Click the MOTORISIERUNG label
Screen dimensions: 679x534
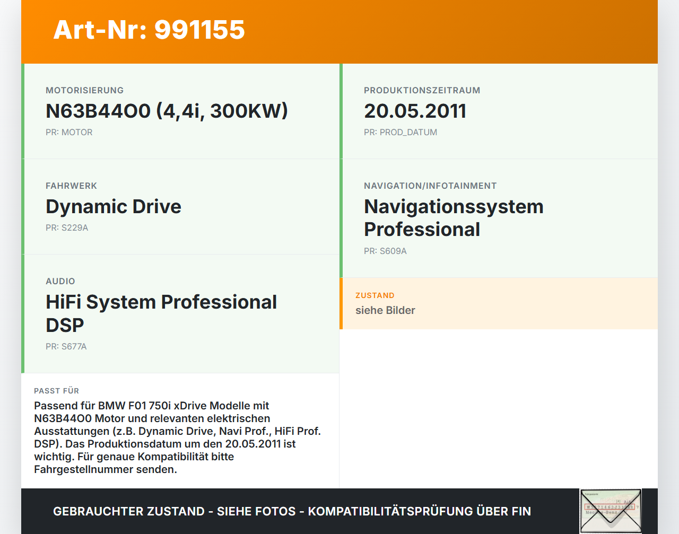84,90
